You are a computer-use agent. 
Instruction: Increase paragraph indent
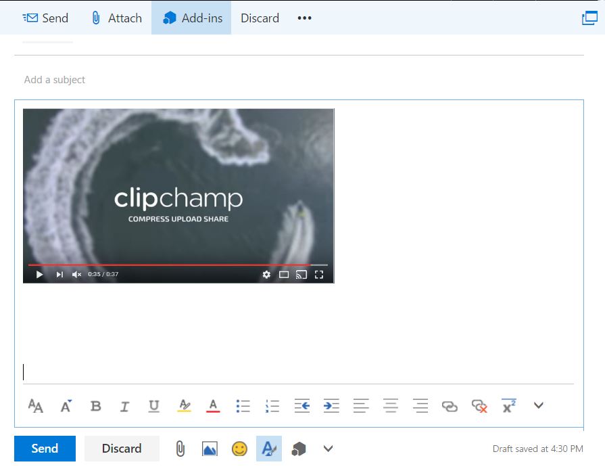click(x=331, y=406)
